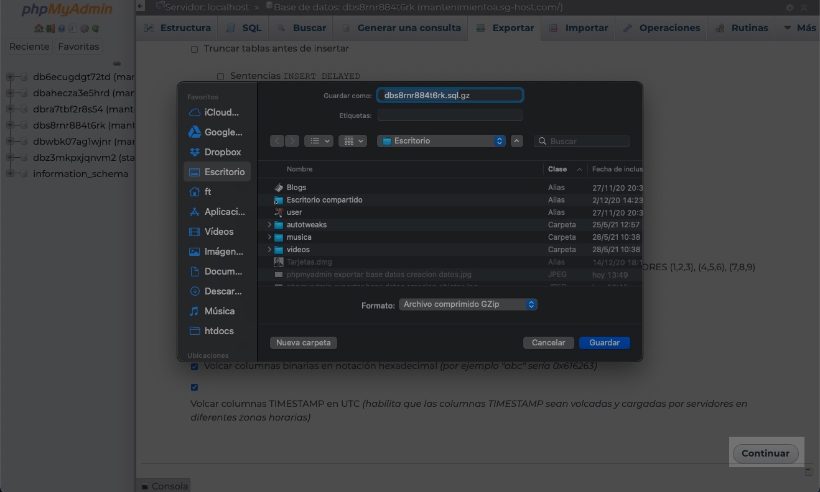Viewport: 820px width, 492px height.
Task: Switch to the SQL tab
Action: (244, 28)
